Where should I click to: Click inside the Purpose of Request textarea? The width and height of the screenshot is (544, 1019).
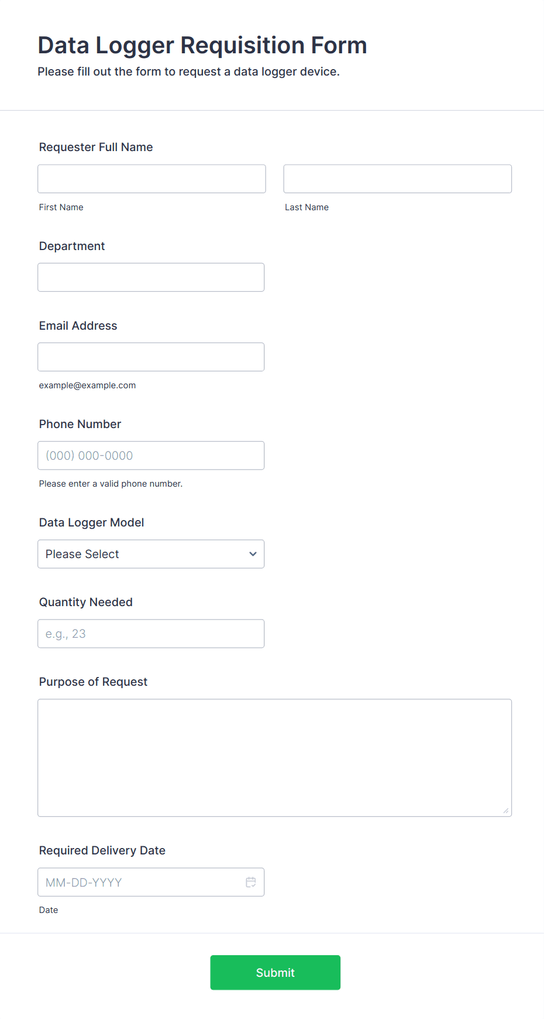click(274, 757)
